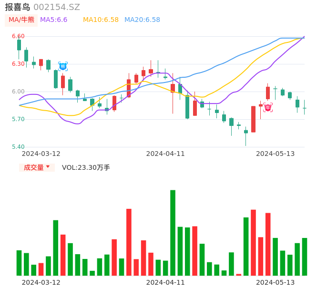Click the 6.60 price axis label
Screen dimensions: 327x289
tap(18, 36)
